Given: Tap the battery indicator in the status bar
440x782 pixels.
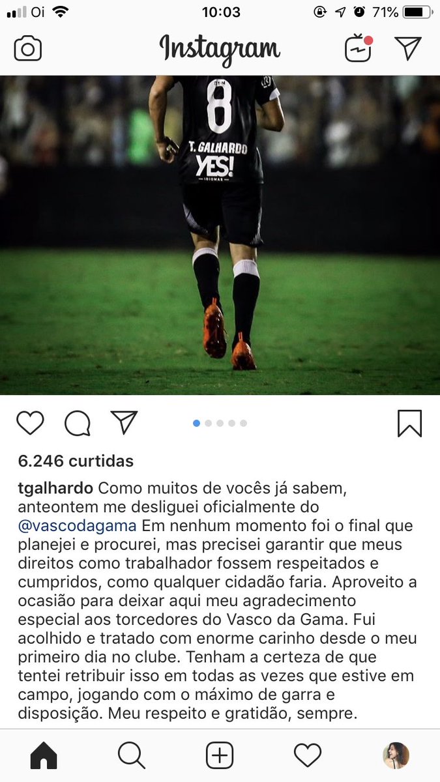Looking at the screenshot, I should (x=417, y=12).
